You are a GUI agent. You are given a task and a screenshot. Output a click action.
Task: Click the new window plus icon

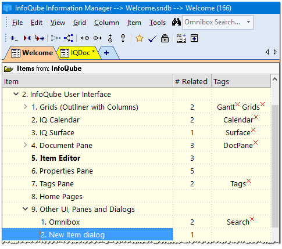click(194, 38)
